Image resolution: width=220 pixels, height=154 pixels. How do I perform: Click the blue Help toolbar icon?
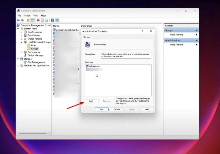click(52, 20)
